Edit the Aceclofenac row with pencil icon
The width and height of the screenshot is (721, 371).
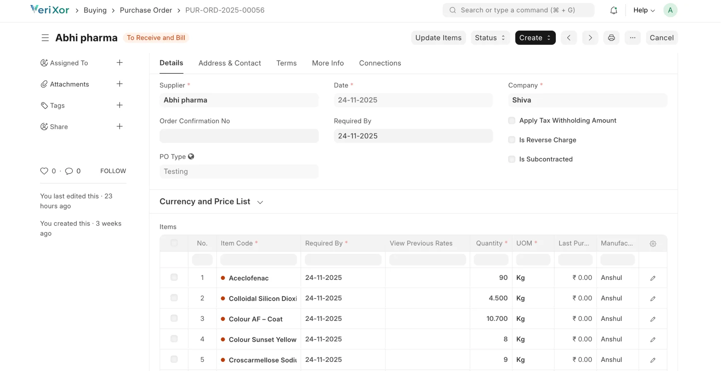653,278
